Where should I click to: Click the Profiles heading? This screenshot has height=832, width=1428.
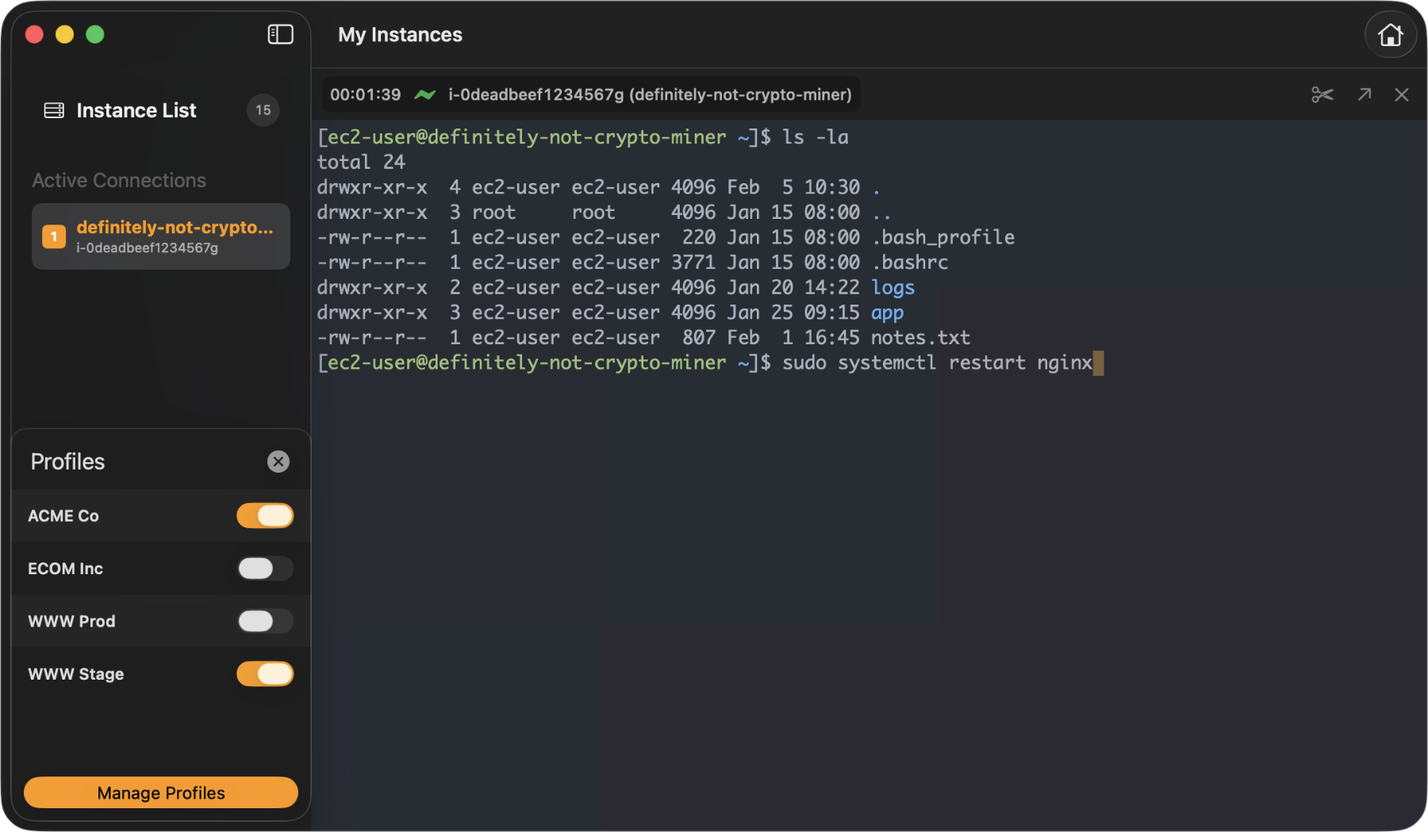[x=67, y=462]
